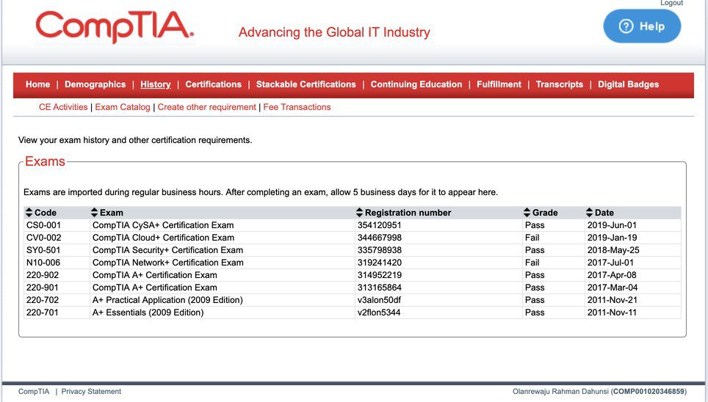This screenshot has width=708, height=402.
Task: Open the Stackable Certifications page
Action: coord(306,84)
